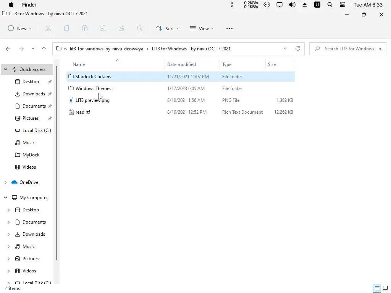Expand Pictures under My Computer
Screen dimensions: 391x293
[8, 259]
